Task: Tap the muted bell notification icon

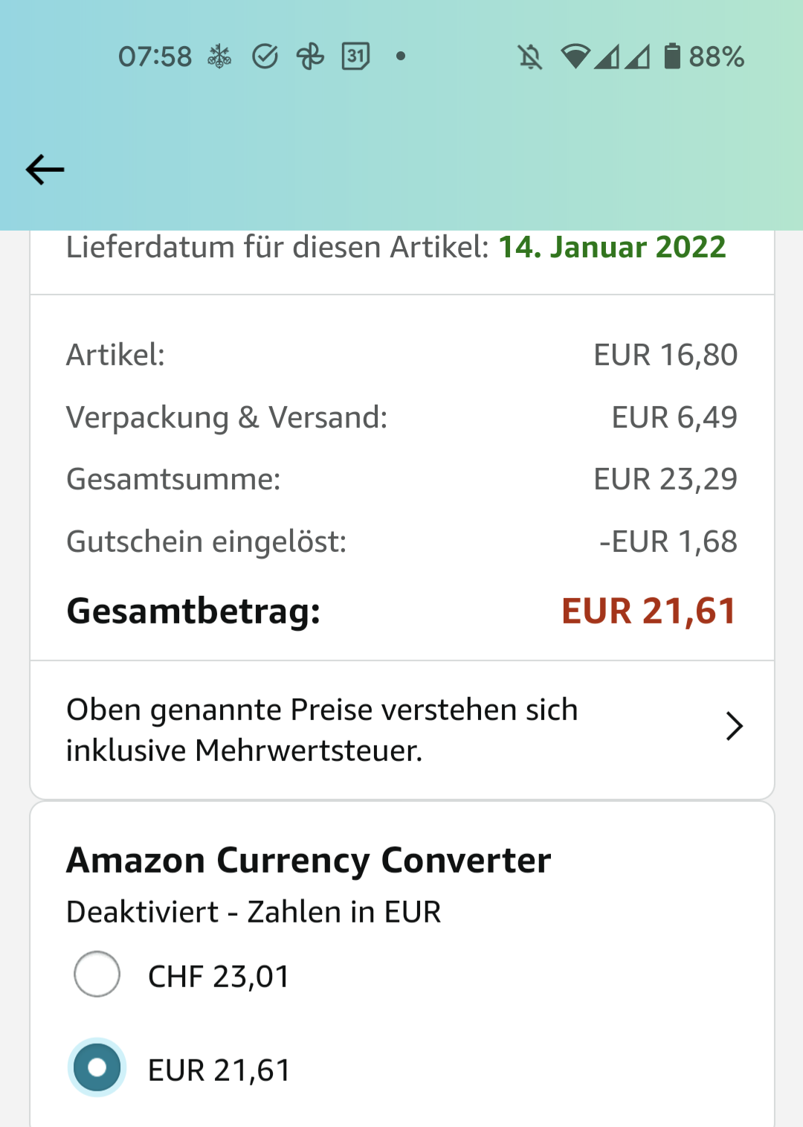Action: coord(530,57)
